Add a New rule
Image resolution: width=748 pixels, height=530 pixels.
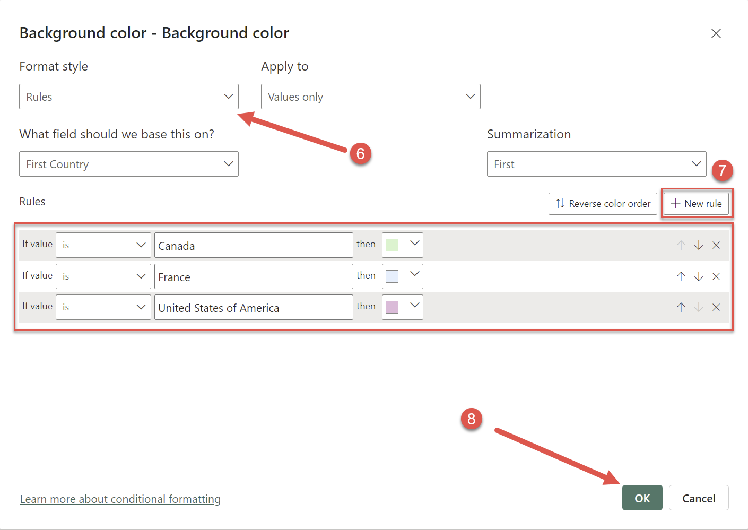[x=696, y=204]
